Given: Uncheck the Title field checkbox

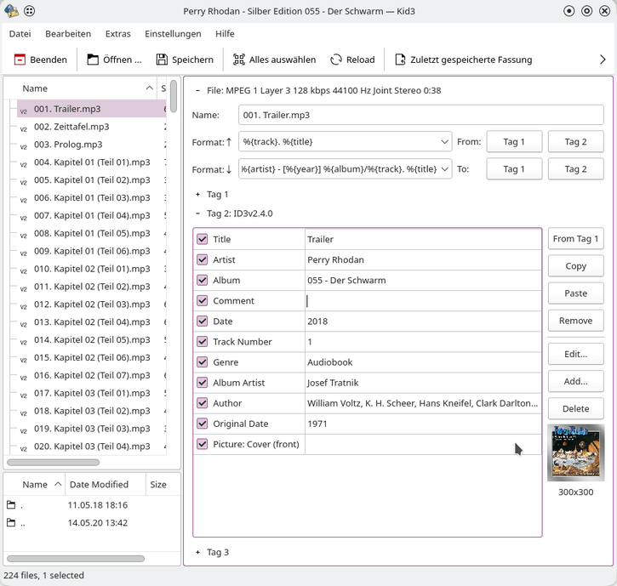Looking at the screenshot, I should coord(203,239).
